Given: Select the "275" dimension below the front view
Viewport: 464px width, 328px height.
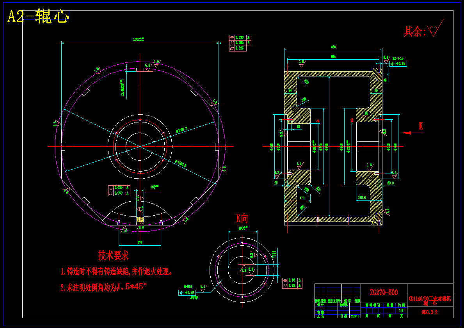Looking at the screenshot, I should [x=140, y=243].
